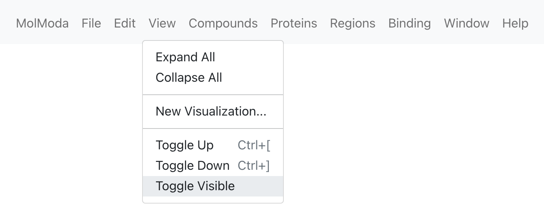The height and width of the screenshot is (213, 544).
Task: Open the Window menu
Action: (466, 23)
